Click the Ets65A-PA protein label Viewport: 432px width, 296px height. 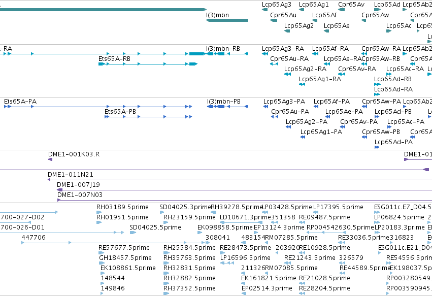[20, 102]
